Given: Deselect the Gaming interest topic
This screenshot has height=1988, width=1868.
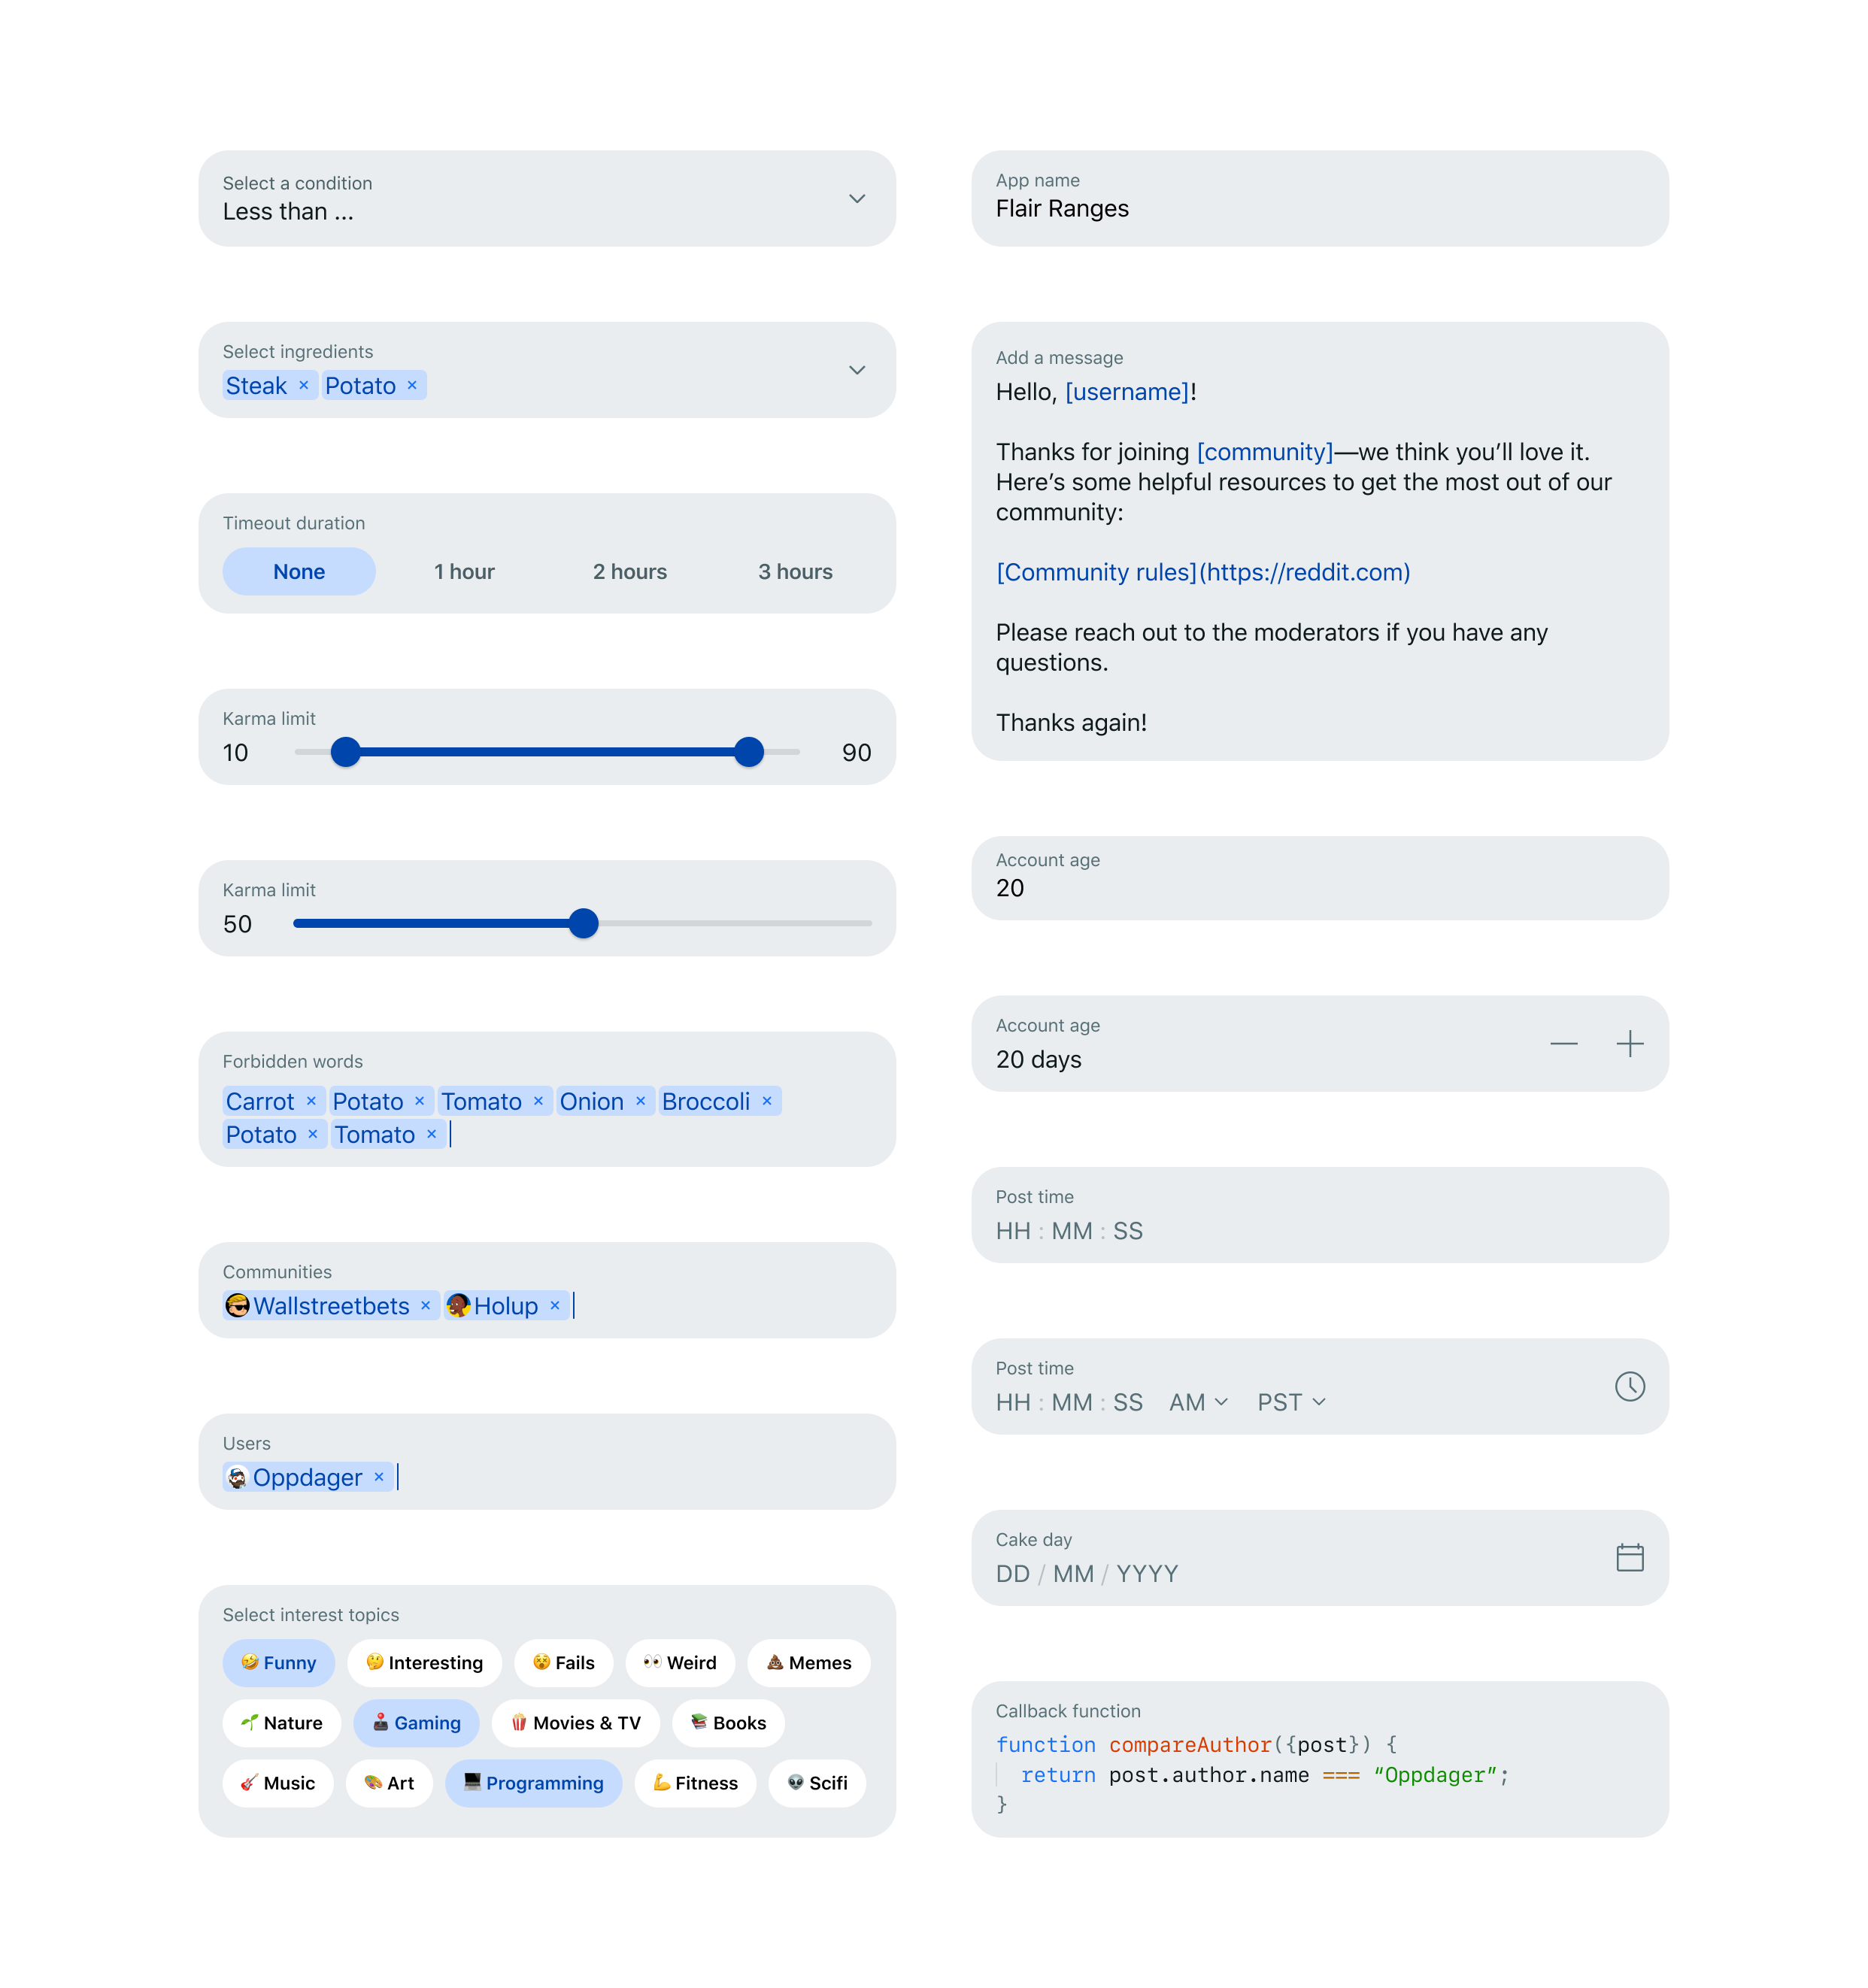Looking at the screenshot, I should click(416, 1722).
